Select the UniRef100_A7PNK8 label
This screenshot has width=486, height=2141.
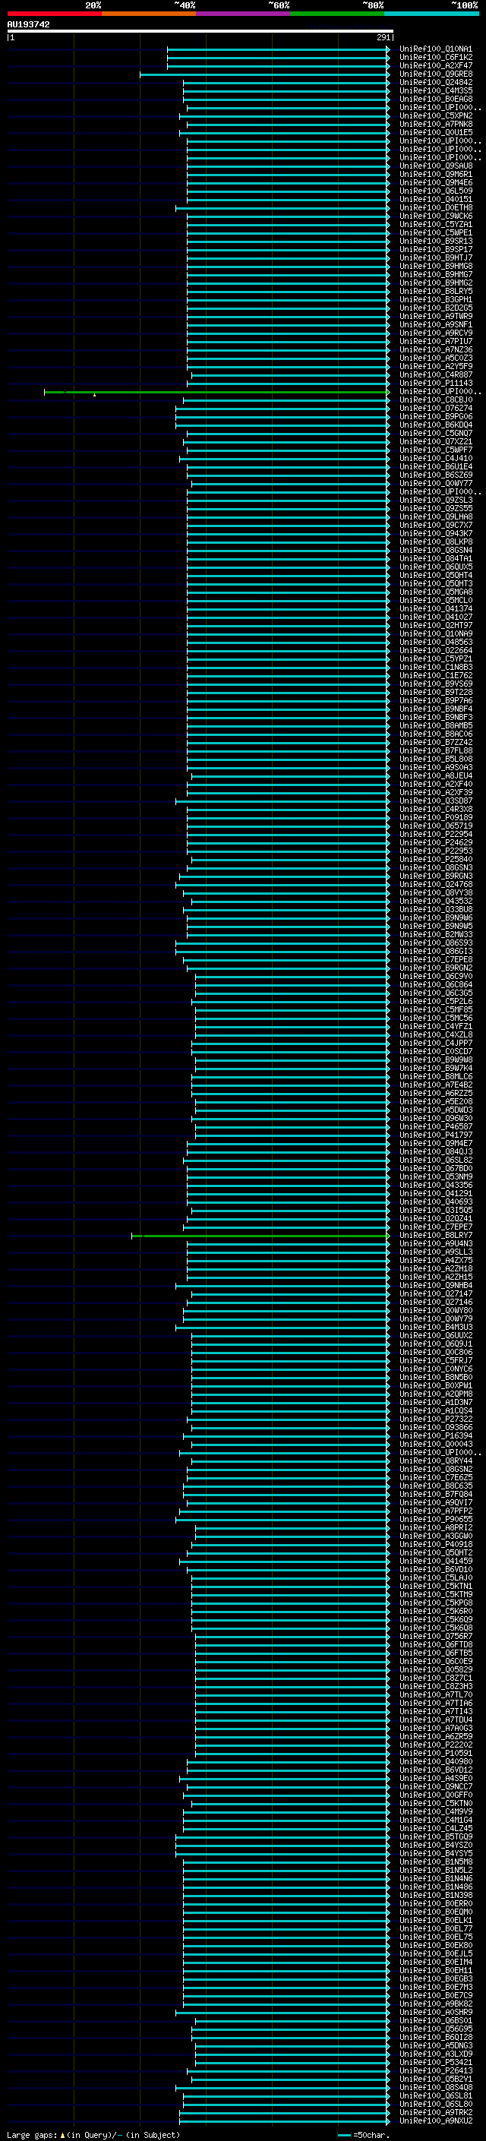pos(435,124)
